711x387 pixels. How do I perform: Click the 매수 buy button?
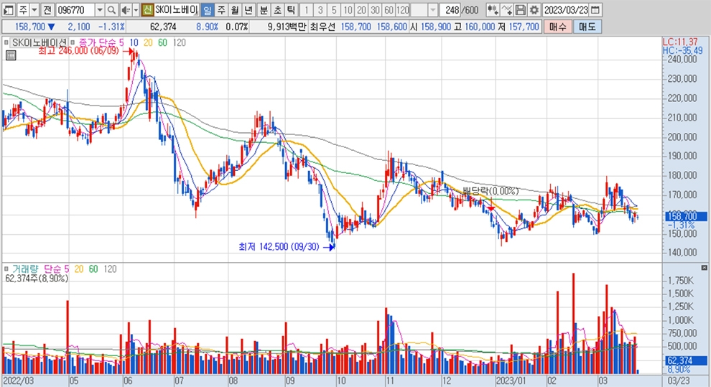pyautogui.click(x=558, y=27)
